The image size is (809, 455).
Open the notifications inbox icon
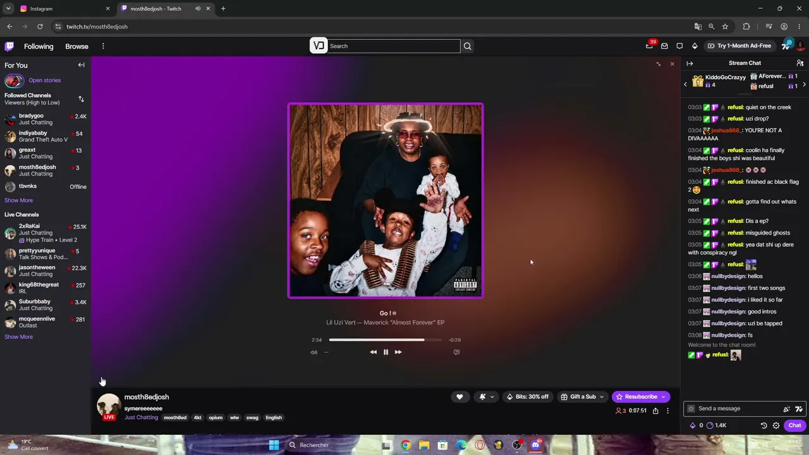(664, 46)
